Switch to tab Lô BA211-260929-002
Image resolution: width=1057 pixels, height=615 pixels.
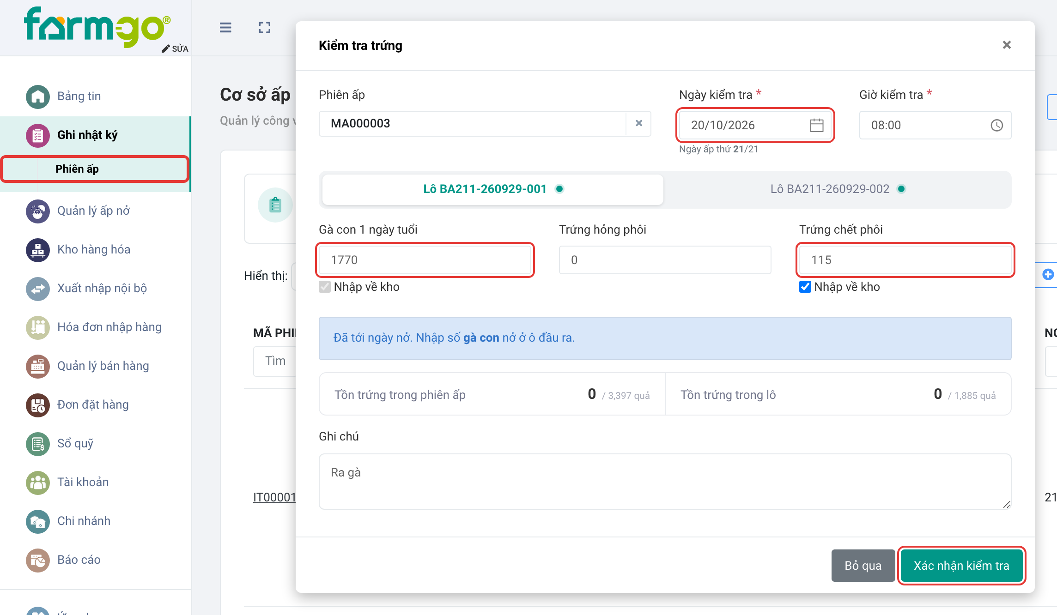[x=838, y=189]
